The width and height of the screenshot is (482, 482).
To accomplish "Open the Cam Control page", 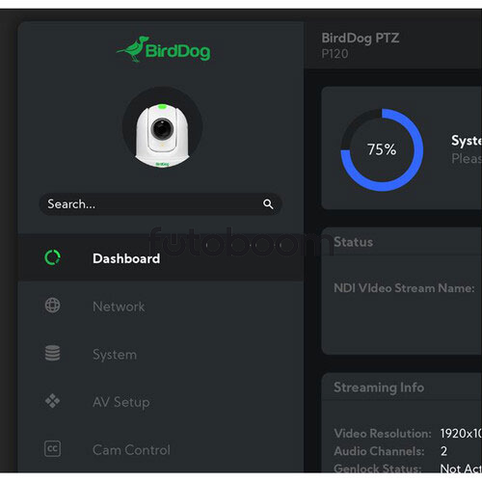I will click(x=161, y=449).
